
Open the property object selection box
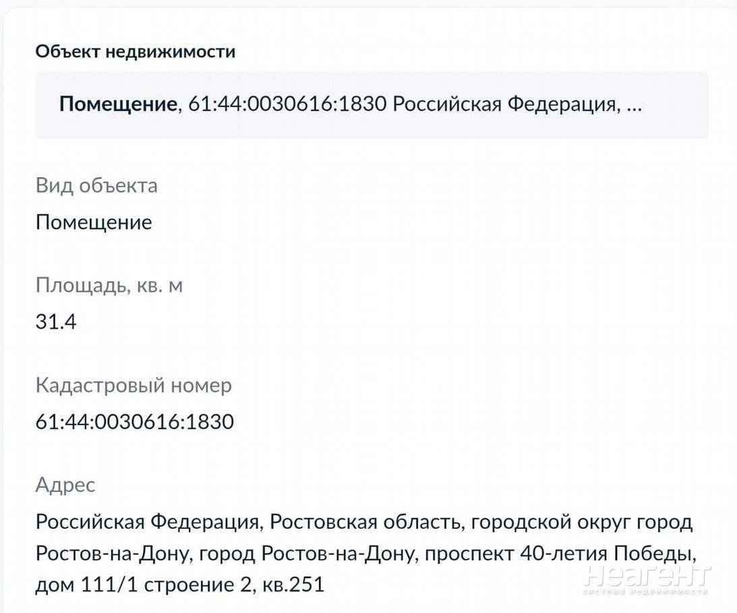click(x=372, y=105)
